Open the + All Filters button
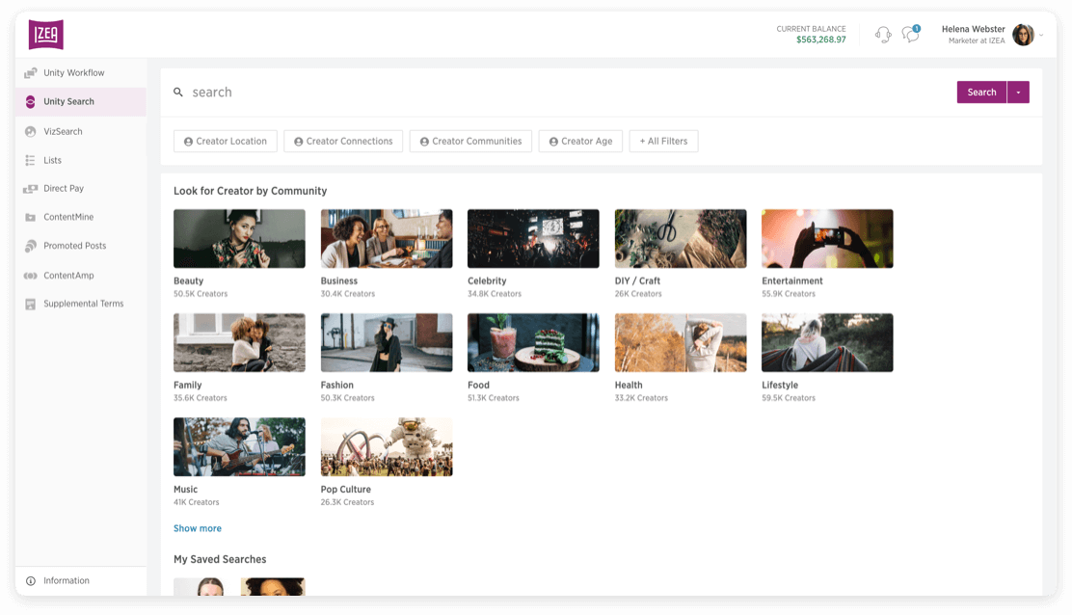 [663, 142]
